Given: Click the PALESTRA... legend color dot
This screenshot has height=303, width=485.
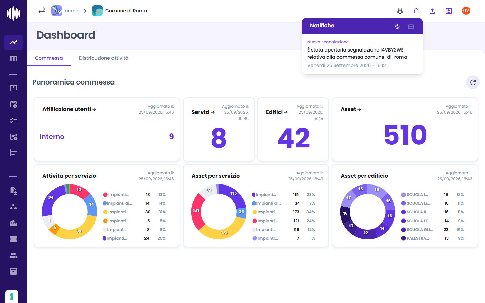Looking at the screenshot, I should pos(403,238).
